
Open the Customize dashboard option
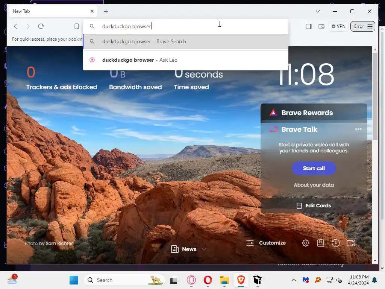tap(266, 243)
